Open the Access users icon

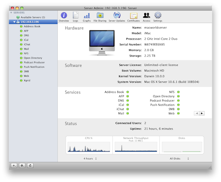(147, 15)
